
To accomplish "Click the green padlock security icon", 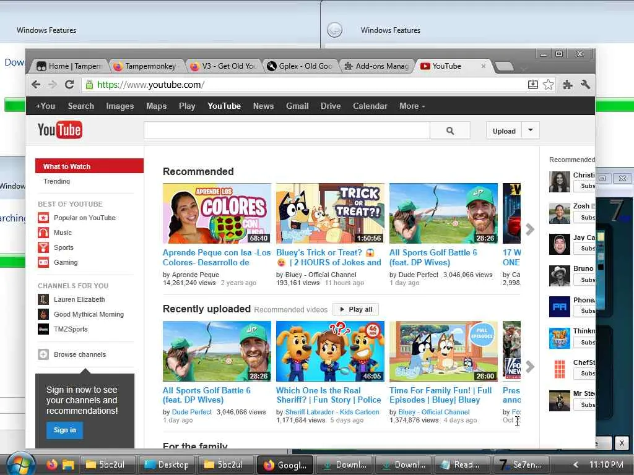I will pyautogui.click(x=89, y=84).
